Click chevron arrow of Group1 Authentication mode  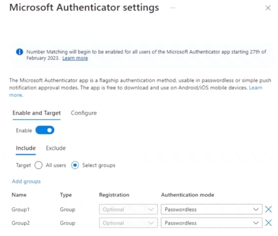tap(256, 209)
